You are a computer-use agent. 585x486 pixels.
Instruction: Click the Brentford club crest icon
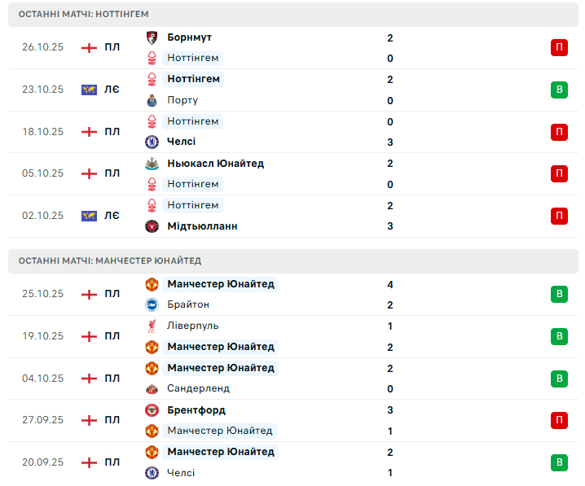point(152,410)
